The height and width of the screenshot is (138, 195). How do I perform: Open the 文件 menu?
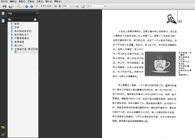pyautogui.click(x=4, y=1)
